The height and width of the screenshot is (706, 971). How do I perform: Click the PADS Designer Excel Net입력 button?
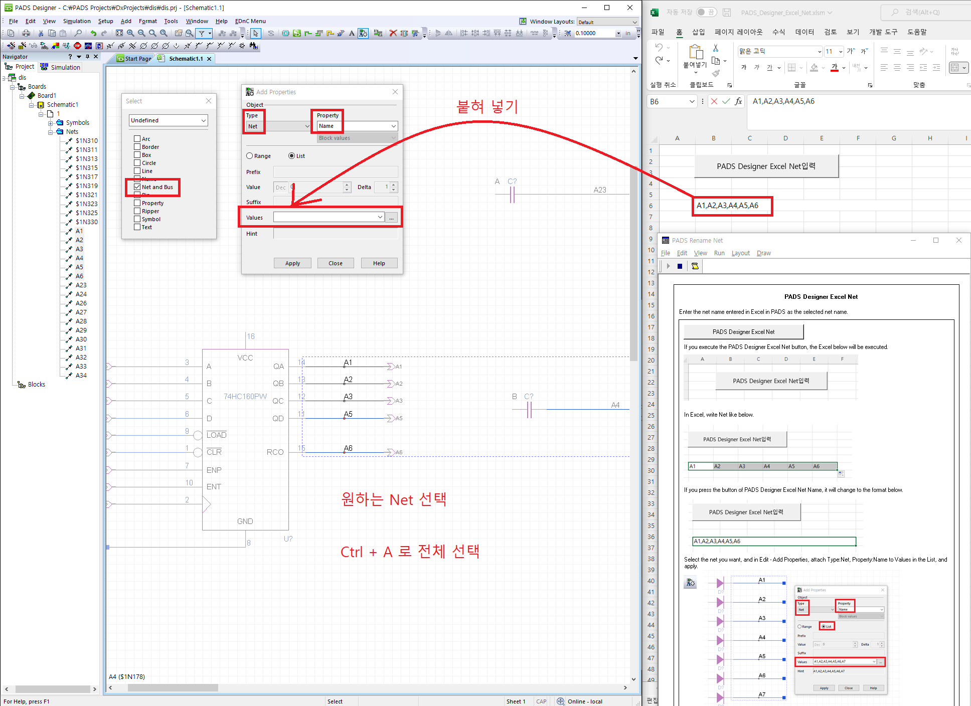coord(766,166)
